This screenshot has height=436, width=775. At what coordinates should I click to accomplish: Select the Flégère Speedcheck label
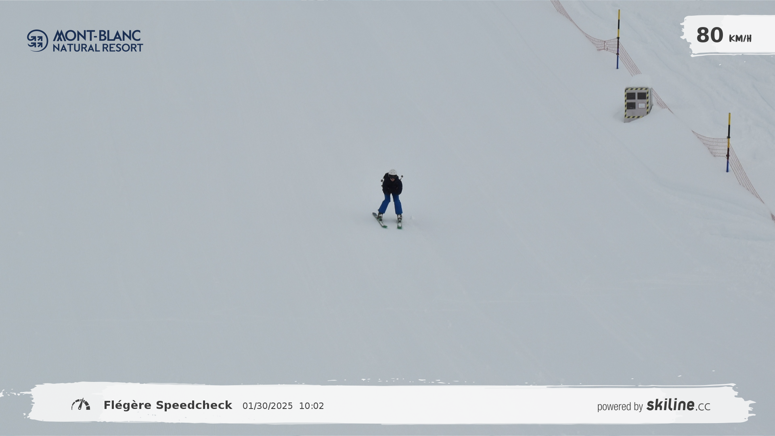coord(168,405)
